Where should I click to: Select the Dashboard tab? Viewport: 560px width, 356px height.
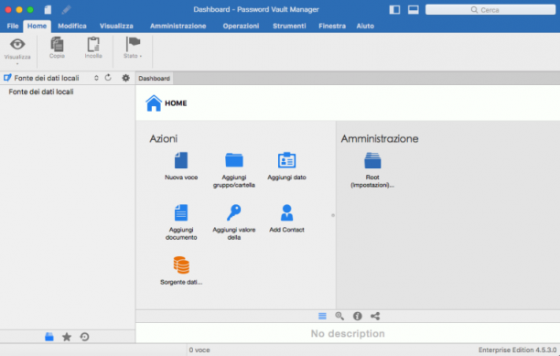click(x=155, y=78)
